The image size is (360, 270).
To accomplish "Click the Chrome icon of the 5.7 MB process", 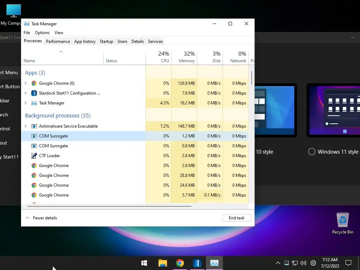I will [34, 195].
